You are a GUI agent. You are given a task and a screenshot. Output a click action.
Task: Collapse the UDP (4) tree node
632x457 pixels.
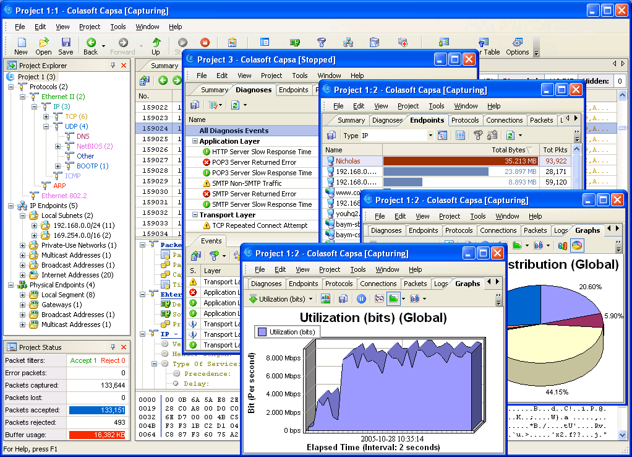click(46, 126)
